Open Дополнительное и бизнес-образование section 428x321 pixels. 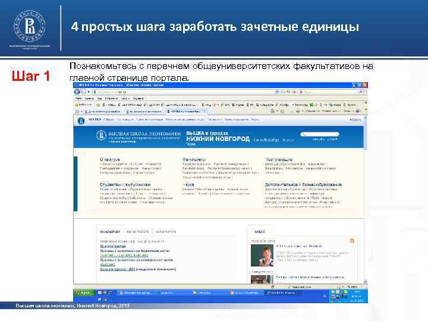303,184
